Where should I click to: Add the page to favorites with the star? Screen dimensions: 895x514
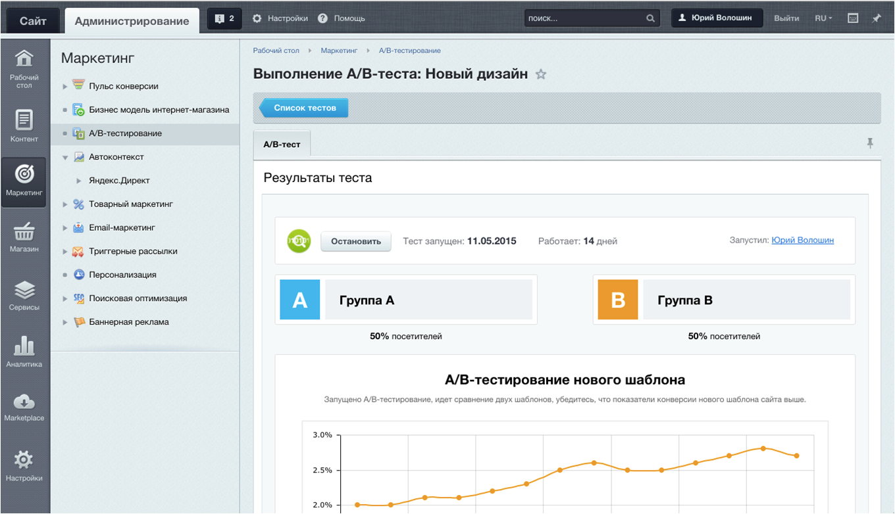[541, 74]
